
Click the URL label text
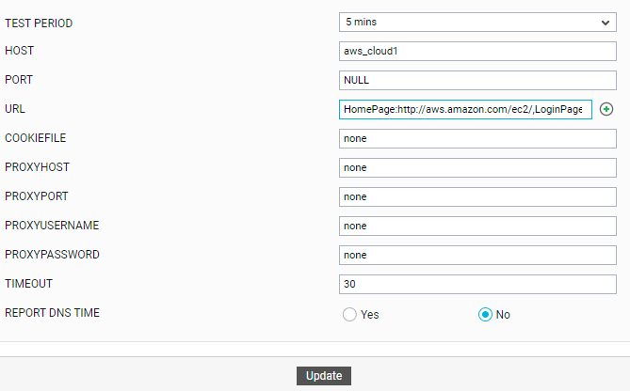pos(15,109)
